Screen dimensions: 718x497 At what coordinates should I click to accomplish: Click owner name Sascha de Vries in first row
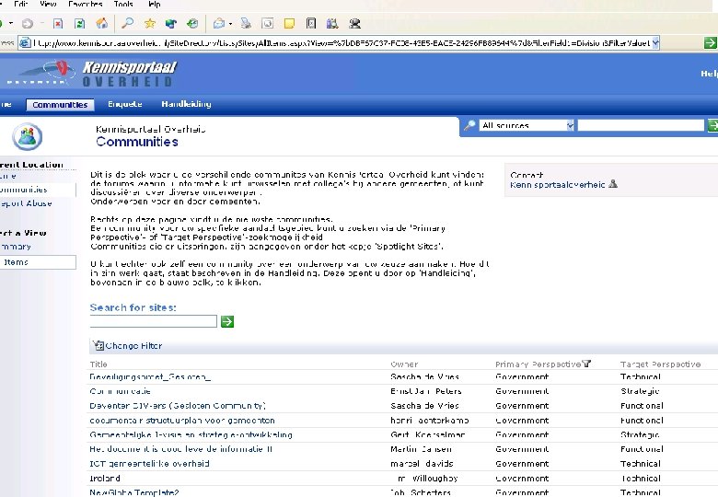click(425, 377)
